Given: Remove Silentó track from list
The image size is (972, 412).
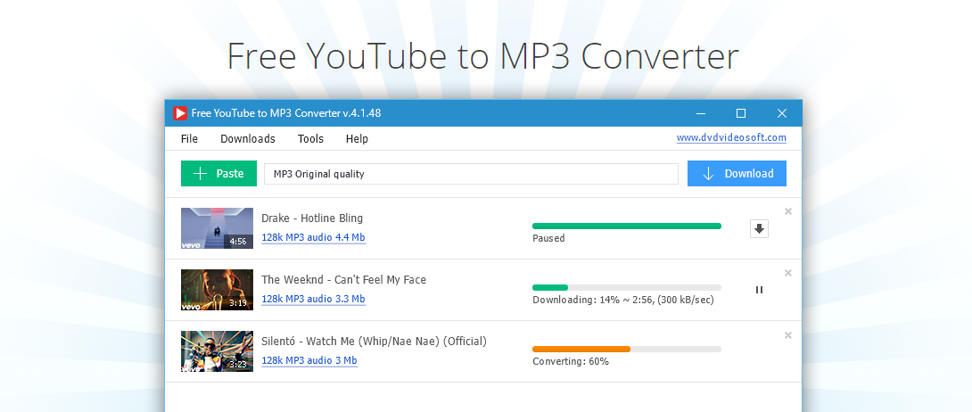Looking at the screenshot, I should [788, 335].
